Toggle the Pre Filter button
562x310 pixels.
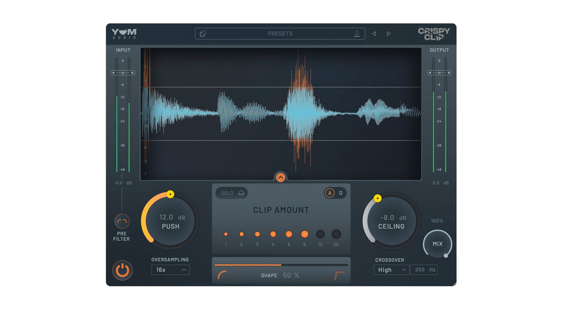pos(122,221)
